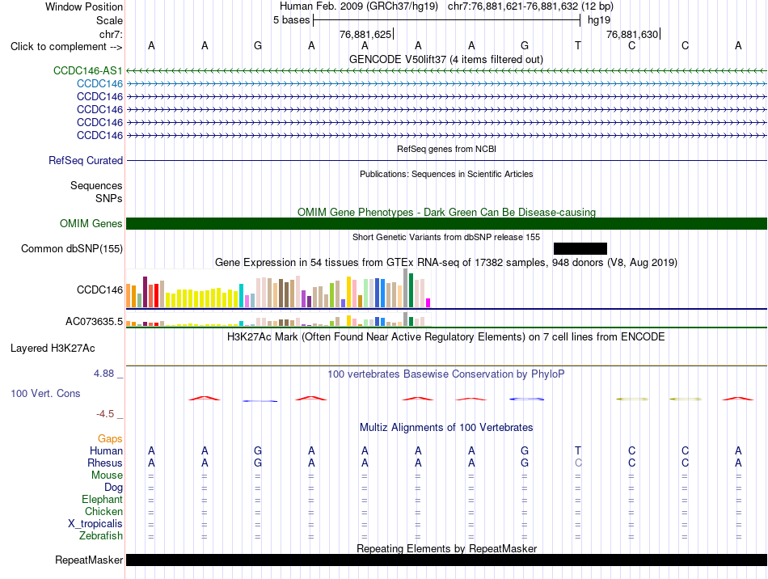Screen dimensions: 768x579
Task: Click 'Short Genetic Variants from dbSNP release 155'
Action: click(446, 237)
